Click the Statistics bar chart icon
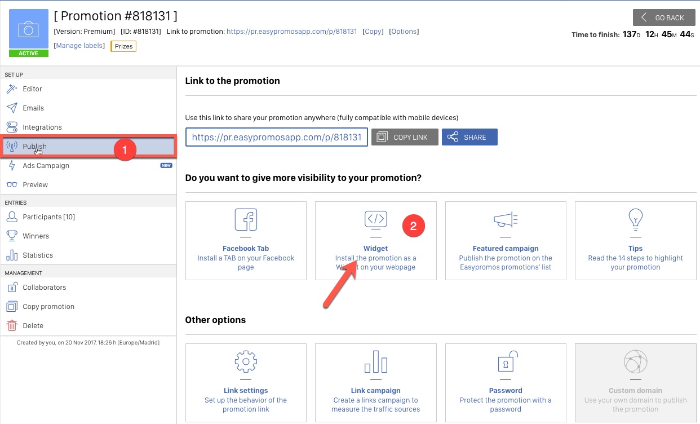 (x=12, y=255)
